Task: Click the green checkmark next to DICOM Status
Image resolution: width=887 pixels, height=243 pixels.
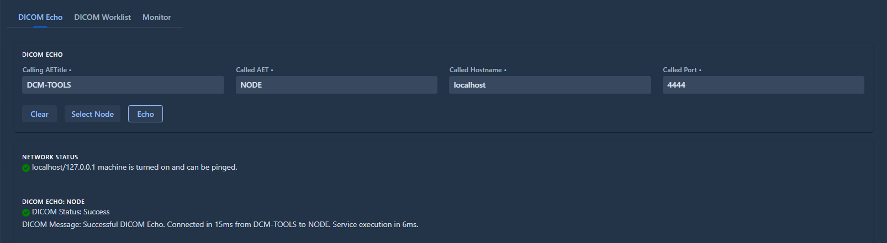Action: [x=26, y=213]
